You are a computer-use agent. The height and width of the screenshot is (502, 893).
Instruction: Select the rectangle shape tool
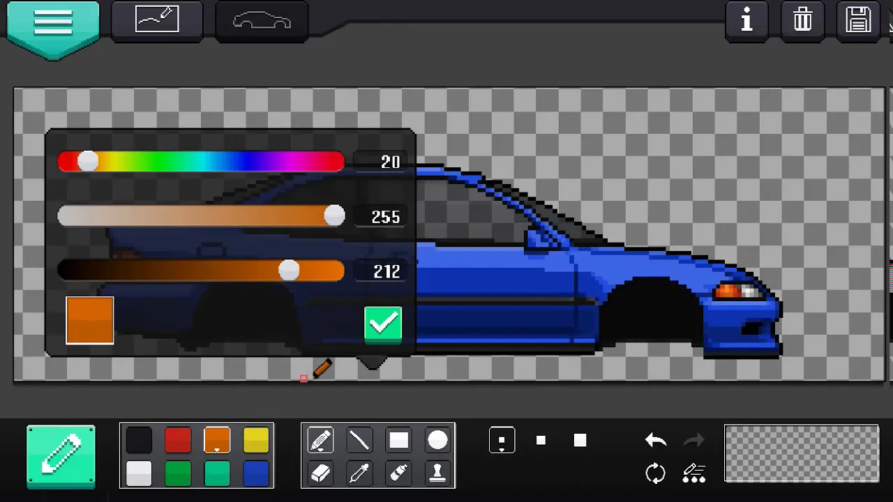398,441
